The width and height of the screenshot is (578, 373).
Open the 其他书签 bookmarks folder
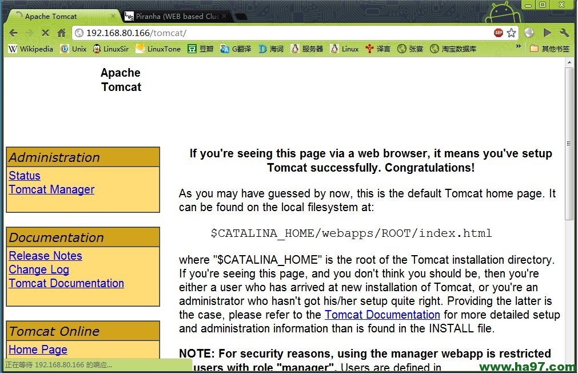click(x=552, y=49)
